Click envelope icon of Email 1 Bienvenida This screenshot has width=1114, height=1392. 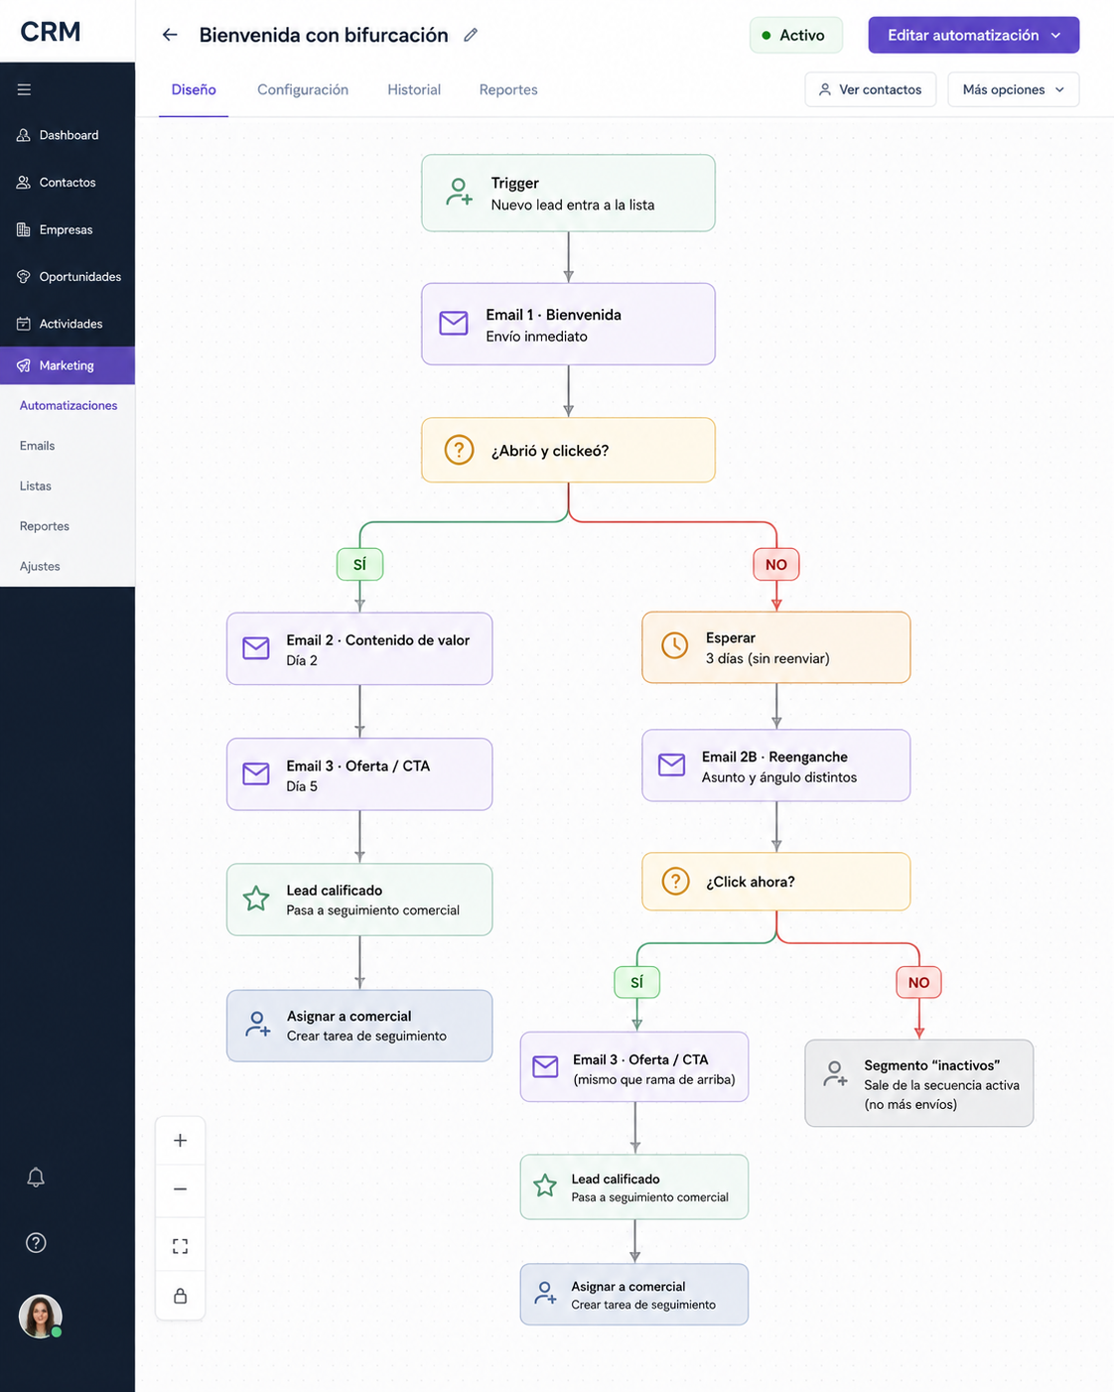click(454, 324)
